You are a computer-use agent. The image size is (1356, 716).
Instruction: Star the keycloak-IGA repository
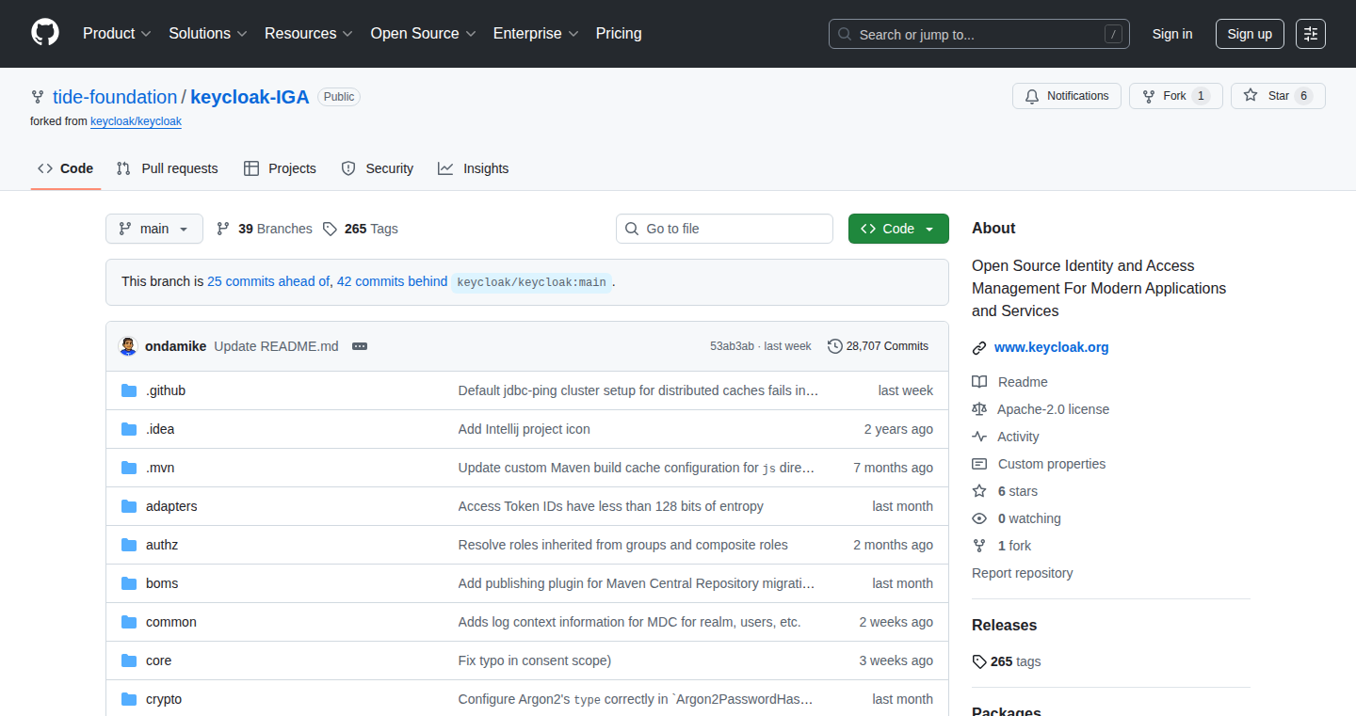1278,96
